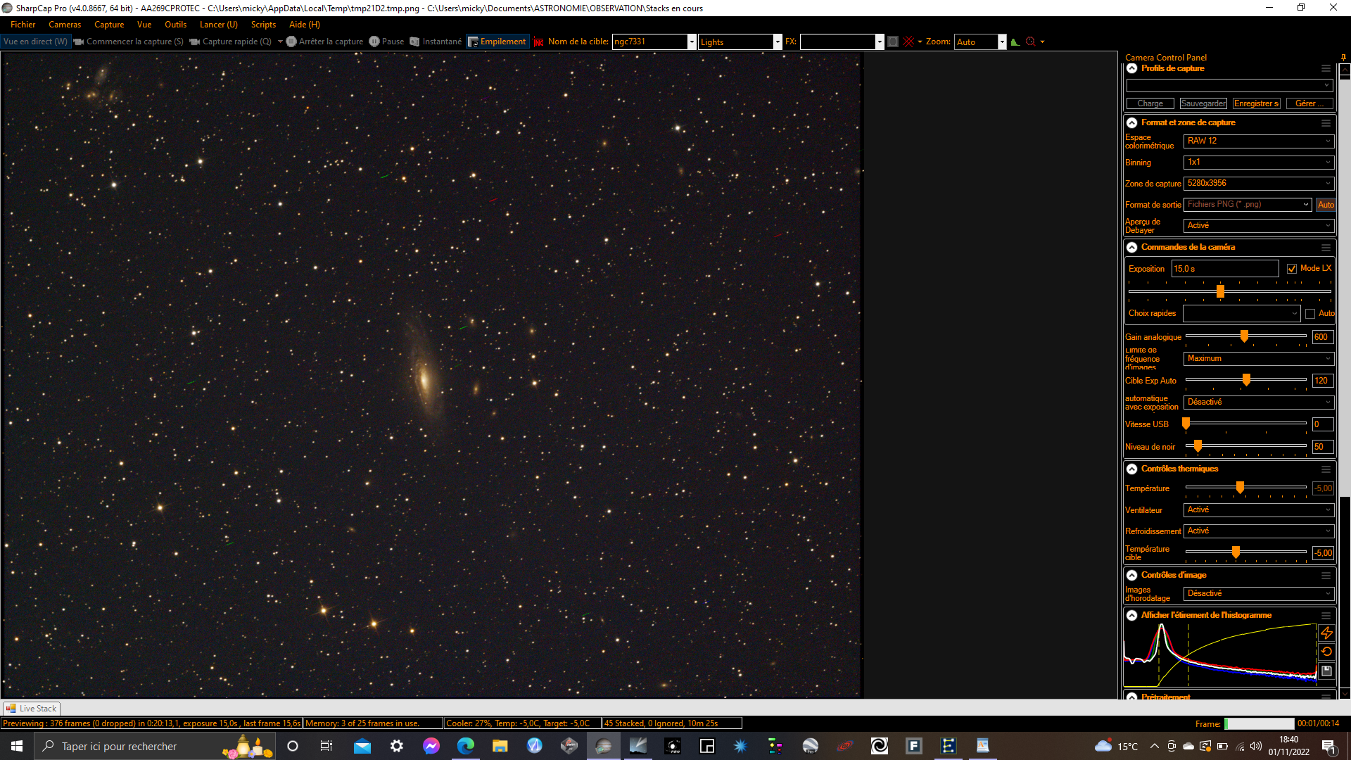Open the Cameras menu
1351x760 pixels.
coord(65,25)
